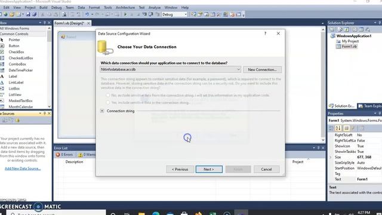Open the Solution Explorer panel options dropdown arrow
This screenshot has width=382, height=215.
(x=375, y=23)
